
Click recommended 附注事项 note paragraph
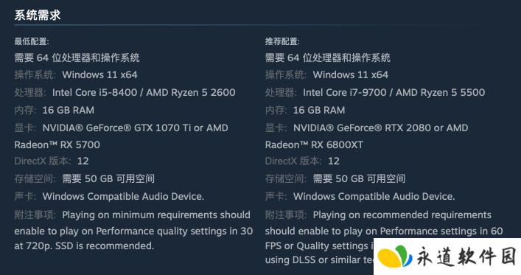point(384,237)
